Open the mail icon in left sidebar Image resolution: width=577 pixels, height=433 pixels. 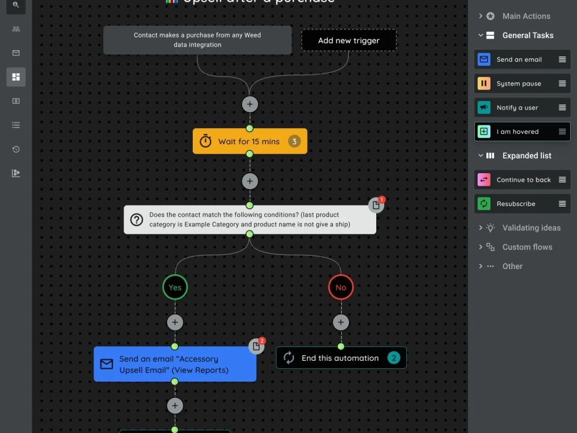coord(16,53)
